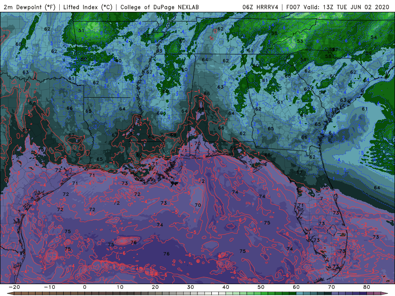The width and height of the screenshot is (395, 296).
Task: Click 'Valid: 13Z TUE JUN 02 2020' text
Action: point(347,7)
